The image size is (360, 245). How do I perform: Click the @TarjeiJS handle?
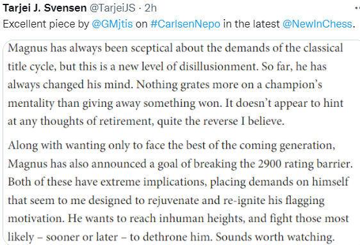coord(112,8)
